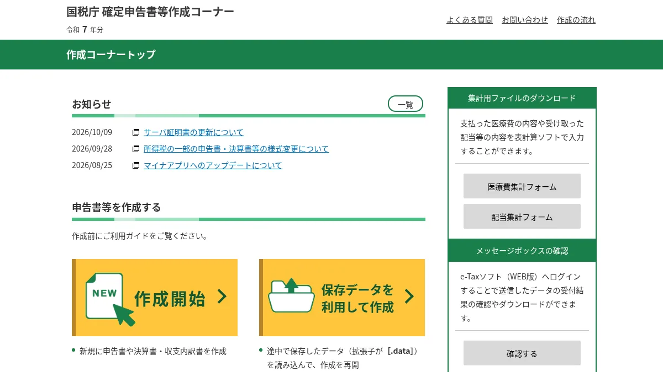The width and height of the screenshot is (663, 372).
Task: Download 医療費集計フォーム
Action: [x=522, y=186]
